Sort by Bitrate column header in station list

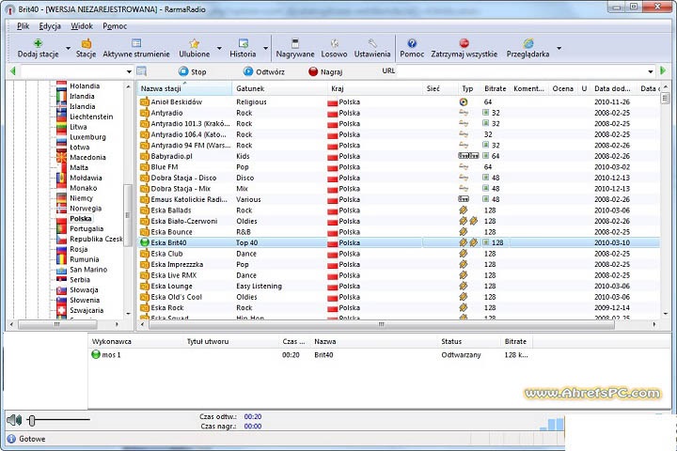pyautogui.click(x=495, y=88)
